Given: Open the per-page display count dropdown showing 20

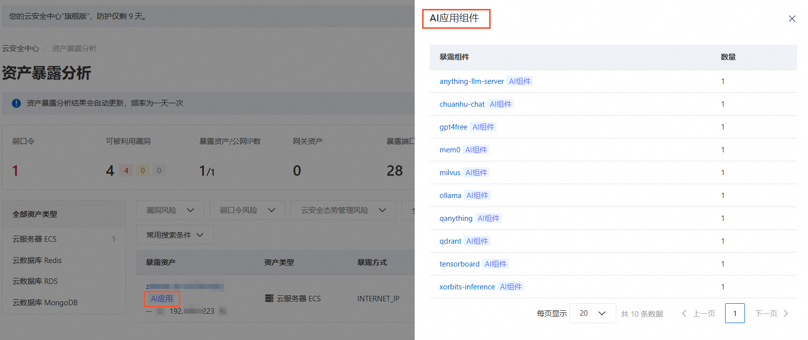Looking at the screenshot, I should point(592,313).
